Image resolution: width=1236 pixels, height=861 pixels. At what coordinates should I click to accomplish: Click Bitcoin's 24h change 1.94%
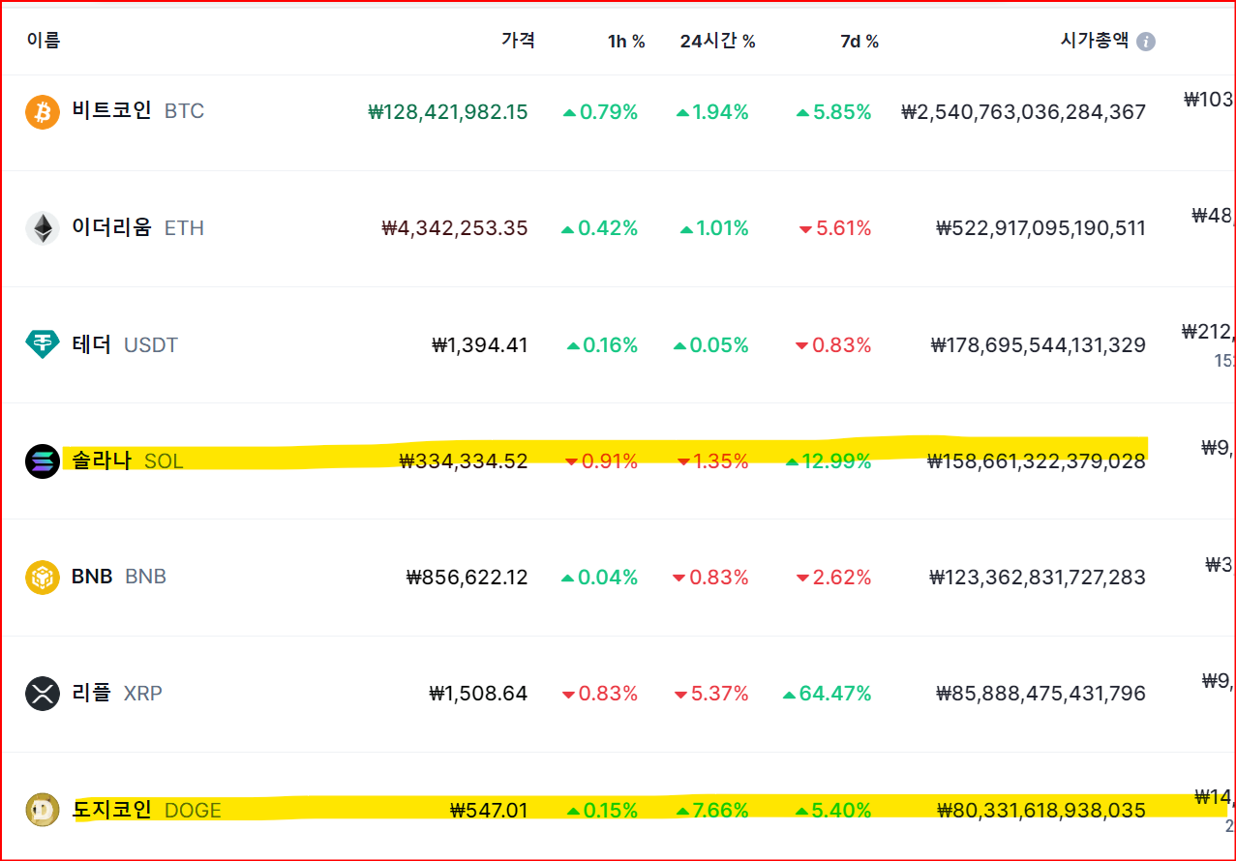pyautogui.click(x=712, y=112)
